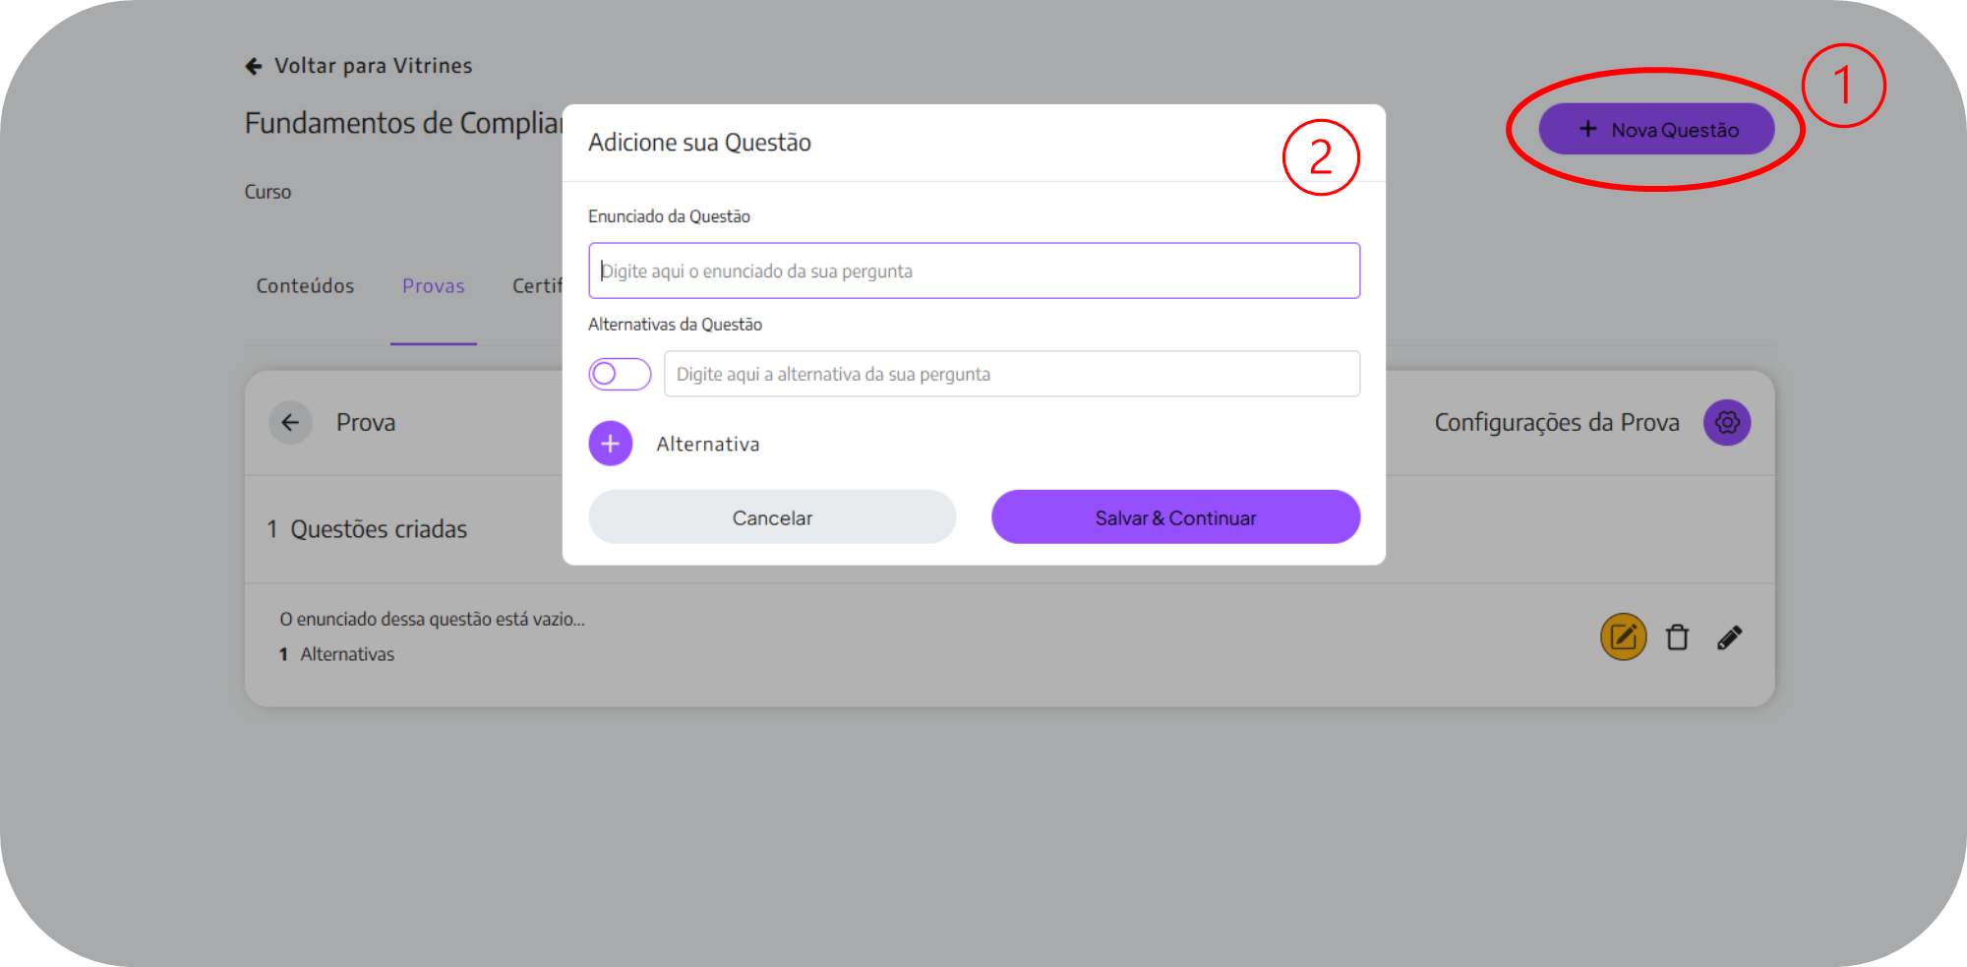This screenshot has height=967, width=1967.
Task: Focus the Enunciado da Questão input field
Action: click(974, 271)
